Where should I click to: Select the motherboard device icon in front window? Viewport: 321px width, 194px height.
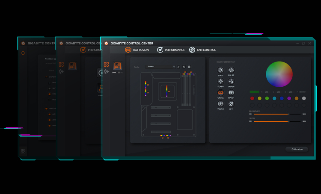tap(117, 66)
